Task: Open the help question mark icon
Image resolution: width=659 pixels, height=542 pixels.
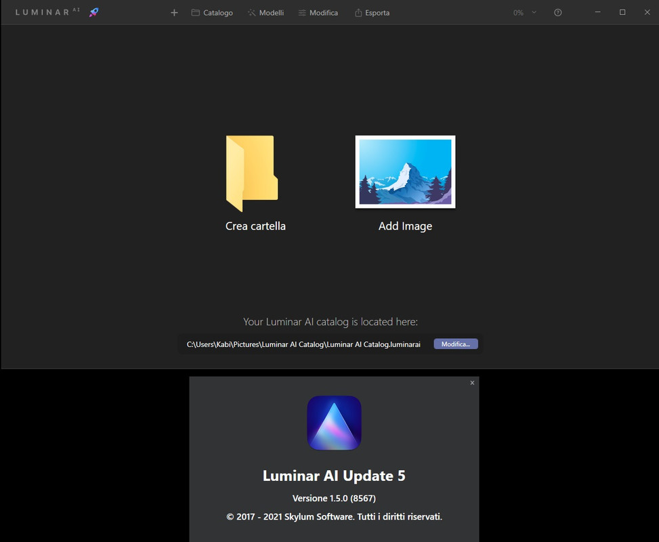Action: click(557, 13)
